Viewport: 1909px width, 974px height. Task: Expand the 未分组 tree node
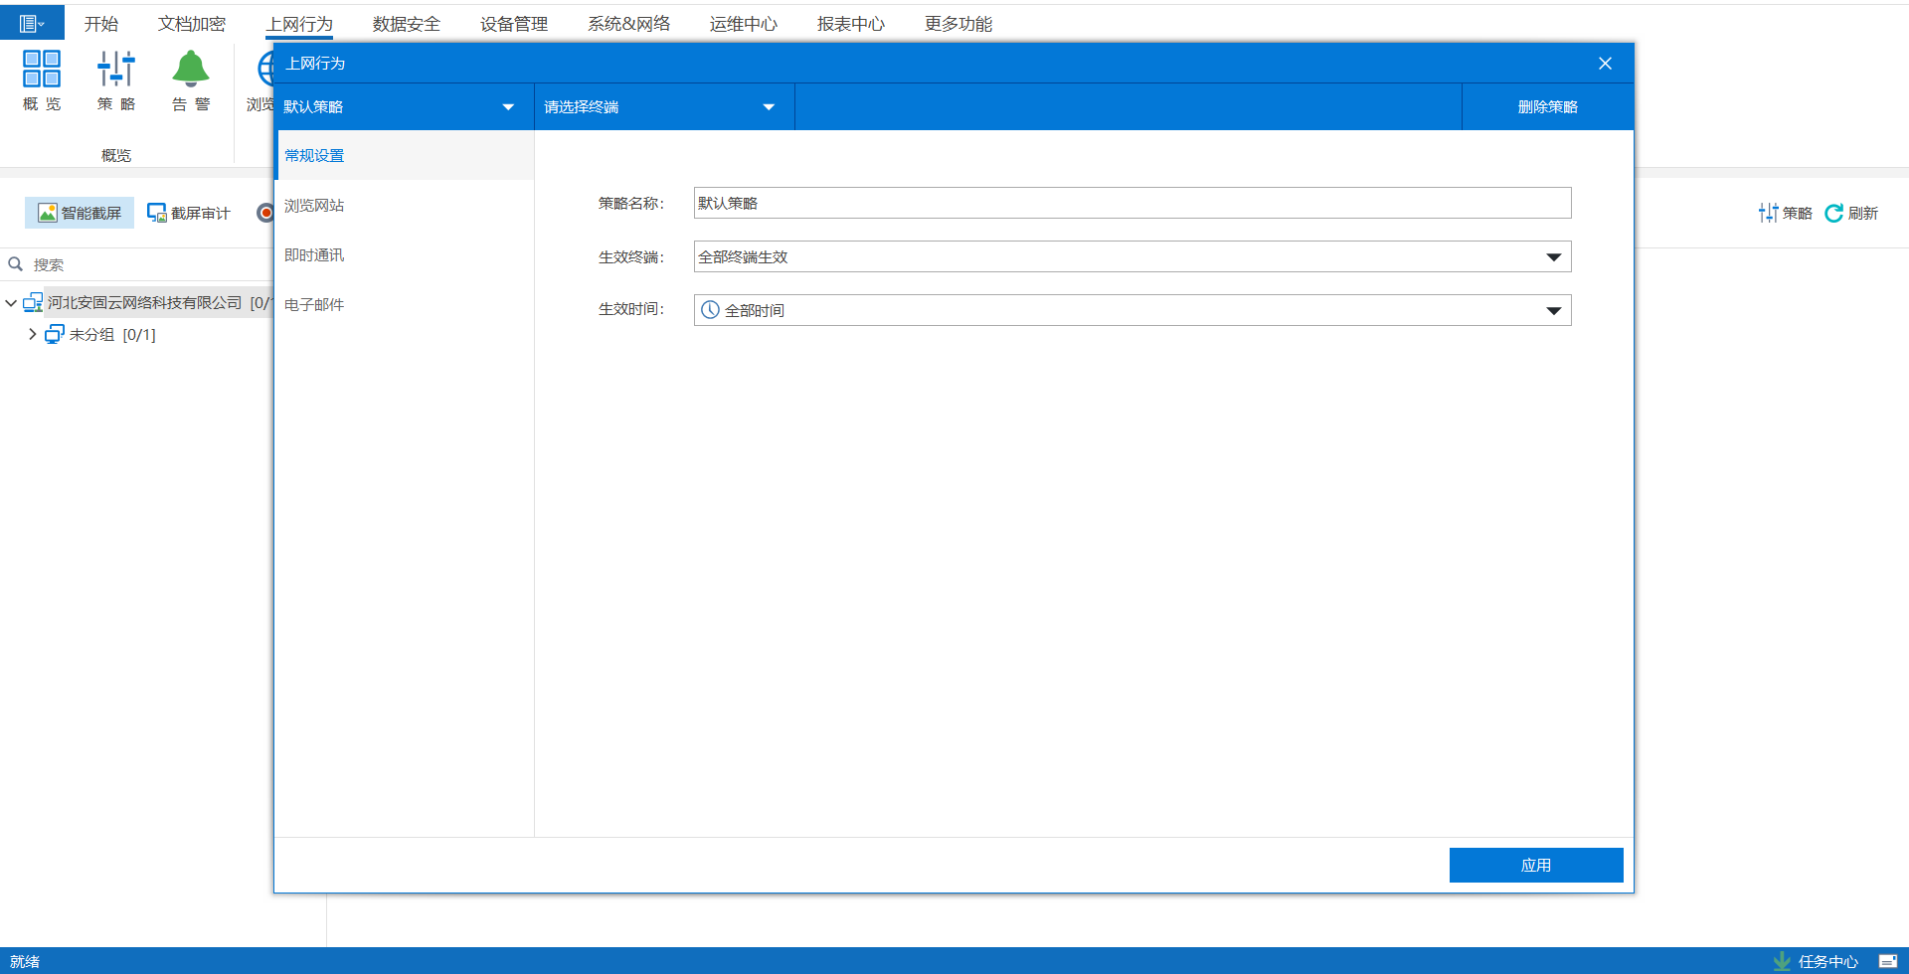[32, 335]
